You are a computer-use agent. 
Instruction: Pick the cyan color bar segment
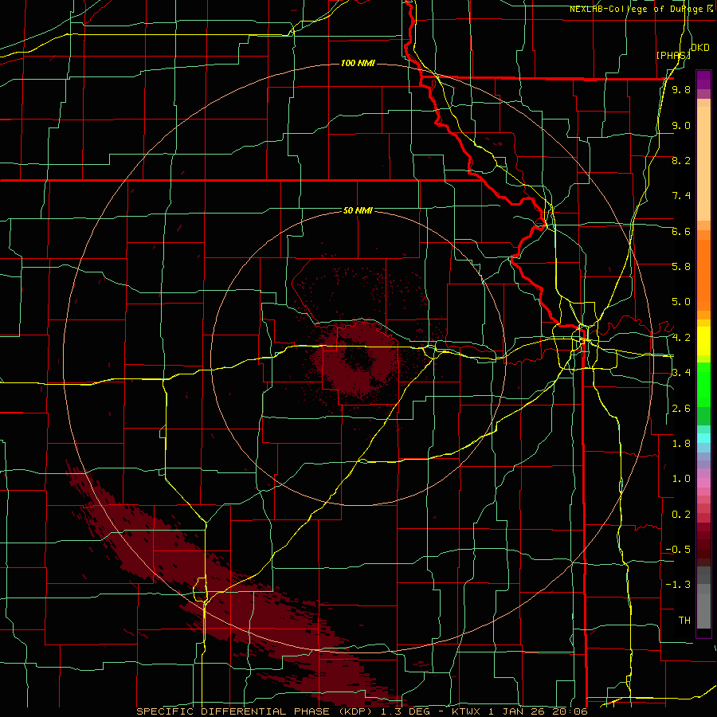(x=703, y=438)
